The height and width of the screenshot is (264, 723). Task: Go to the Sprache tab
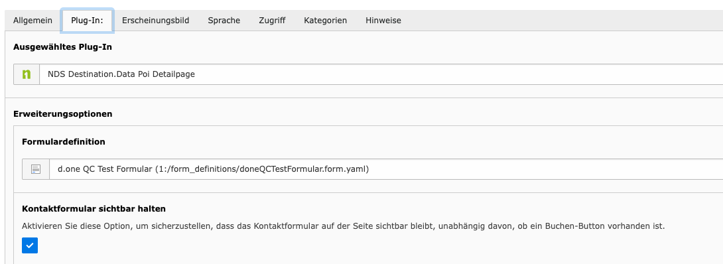pos(224,21)
